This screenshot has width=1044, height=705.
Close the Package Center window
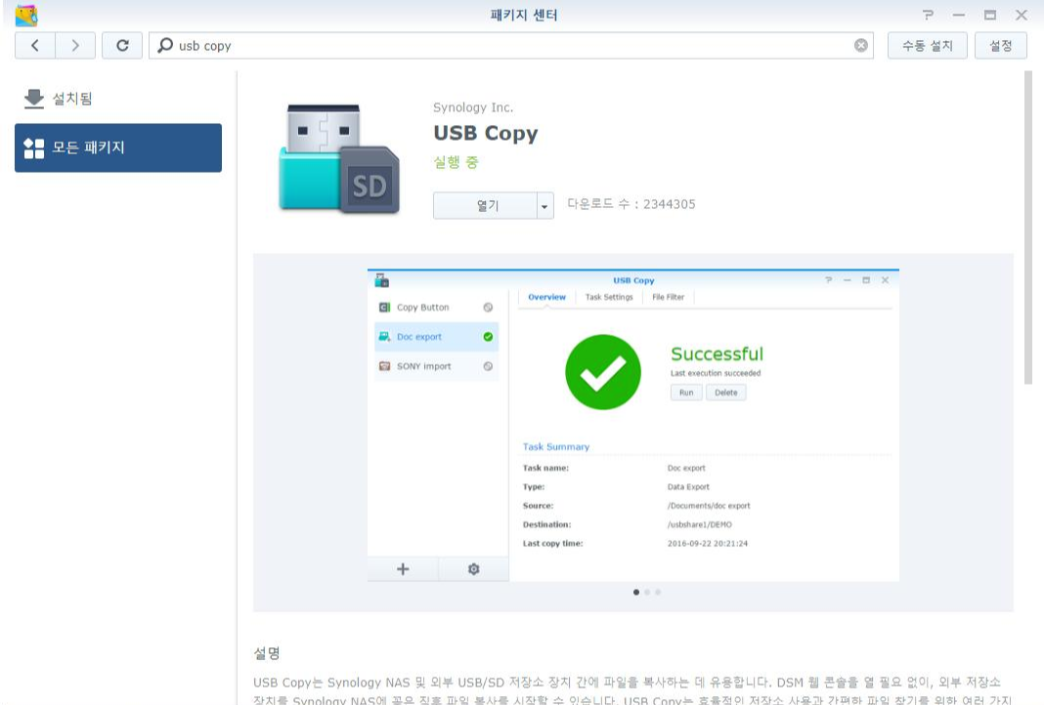[1022, 15]
